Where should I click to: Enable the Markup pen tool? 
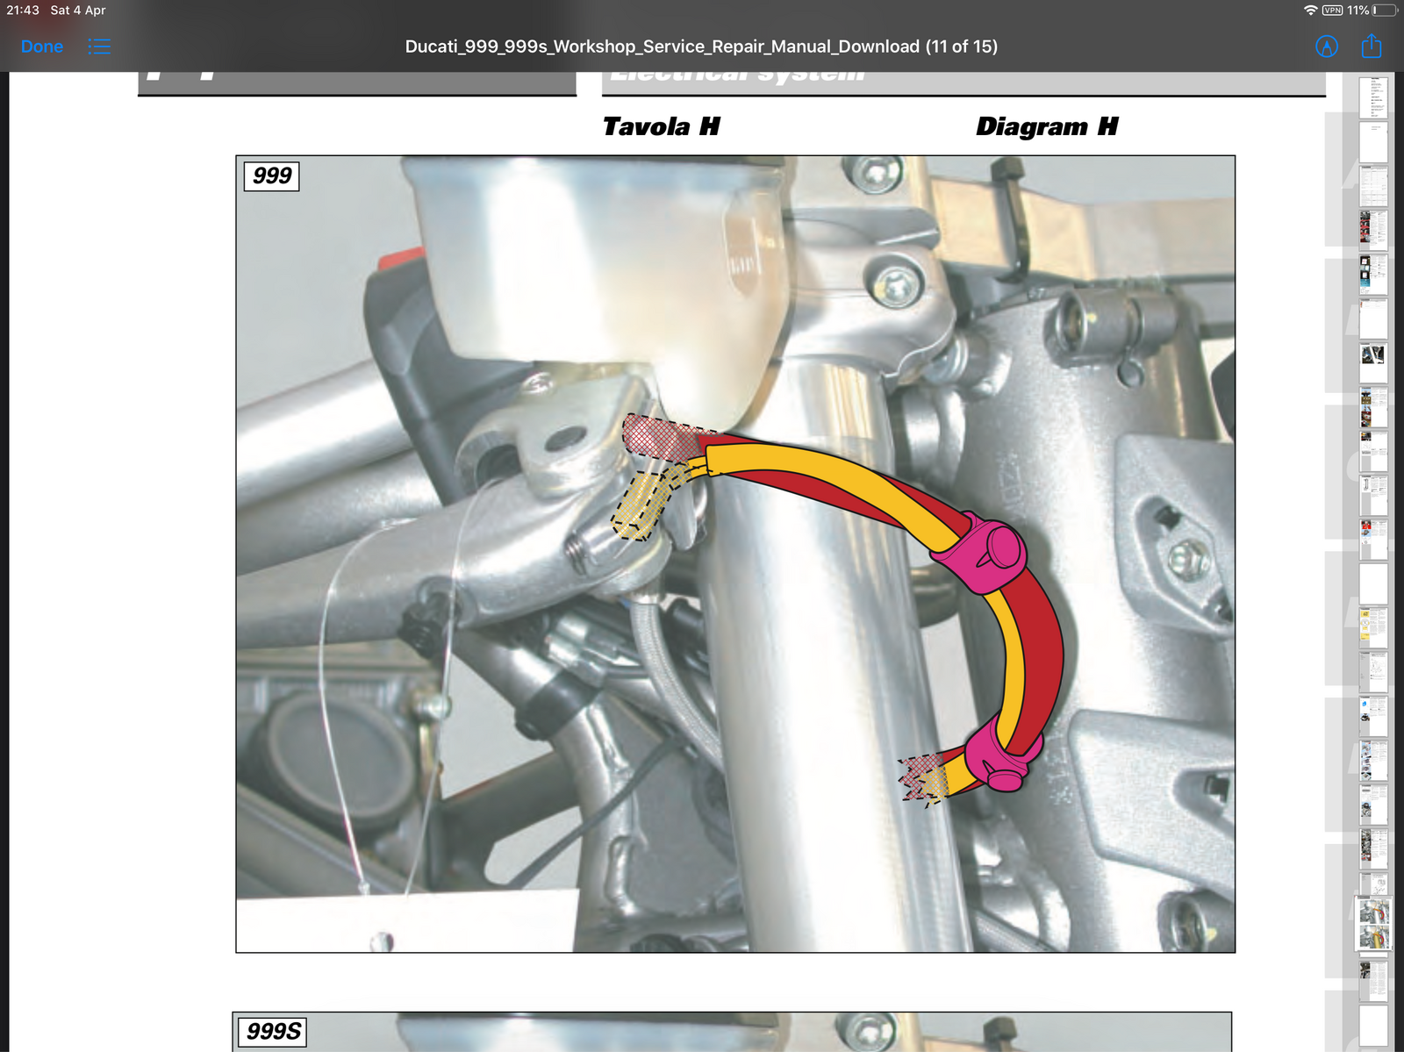pos(1327,47)
